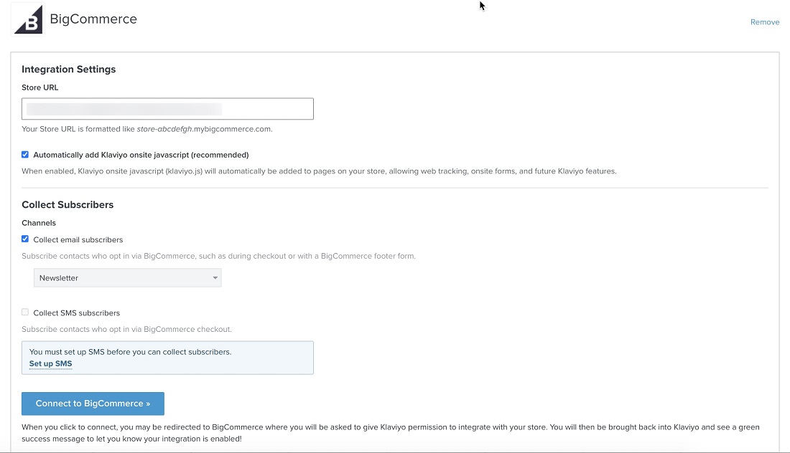Click the Collect SMS subscribers label text

(76, 313)
